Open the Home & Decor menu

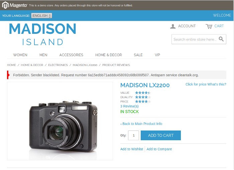coord(109,55)
